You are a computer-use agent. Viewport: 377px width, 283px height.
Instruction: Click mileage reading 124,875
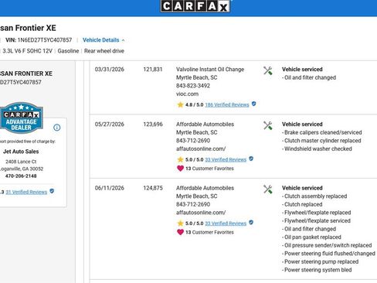click(153, 188)
